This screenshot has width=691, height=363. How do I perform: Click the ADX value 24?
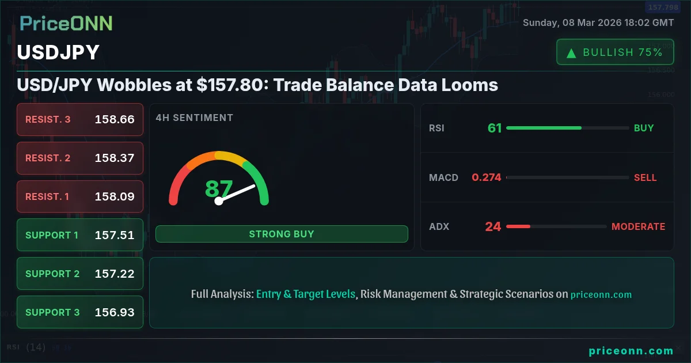(493, 226)
